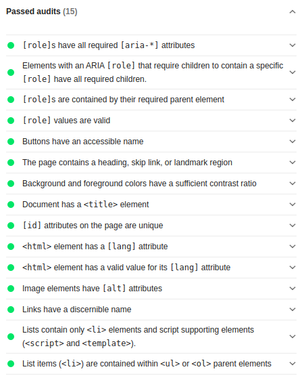Expand chevron for 'Image elements have [alt] attributes'

[x=293, y=289]
